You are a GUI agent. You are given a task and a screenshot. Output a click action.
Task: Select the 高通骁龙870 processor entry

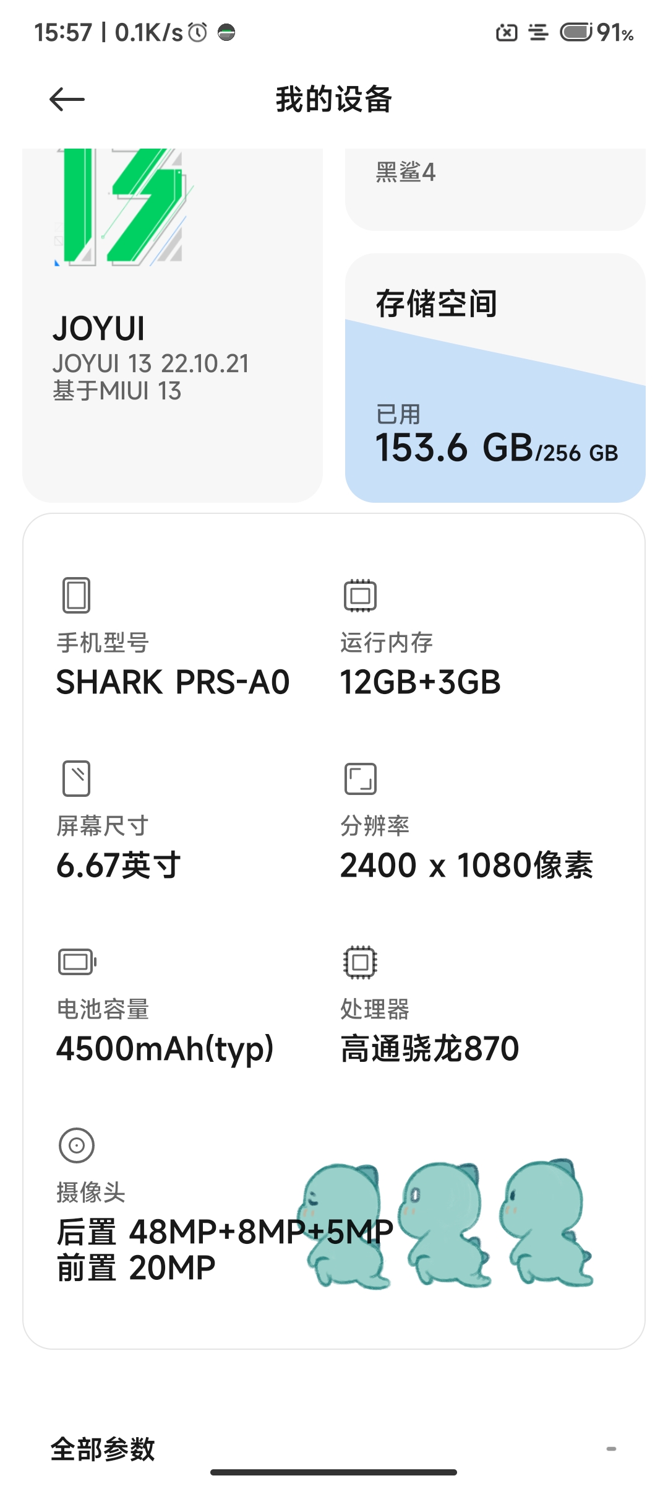pos(429,1048)
